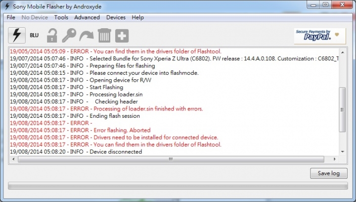The height and width of the screenshot is (202, 356).
Task: Click the PayPal Secure Payments donate image
Action: 320,36
